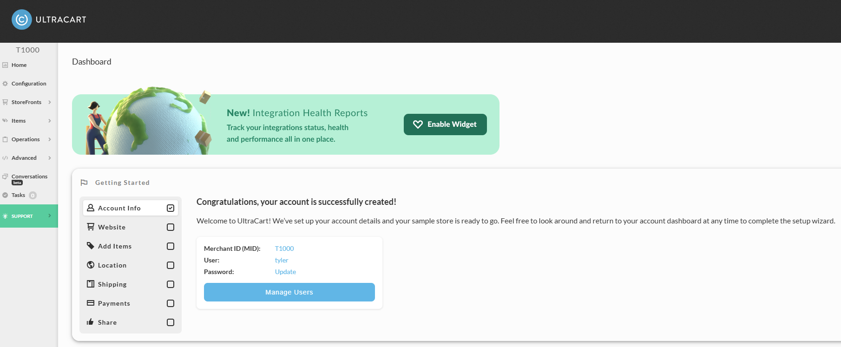
Task: Select the Location setup step
Action: (x=131, y=265)
